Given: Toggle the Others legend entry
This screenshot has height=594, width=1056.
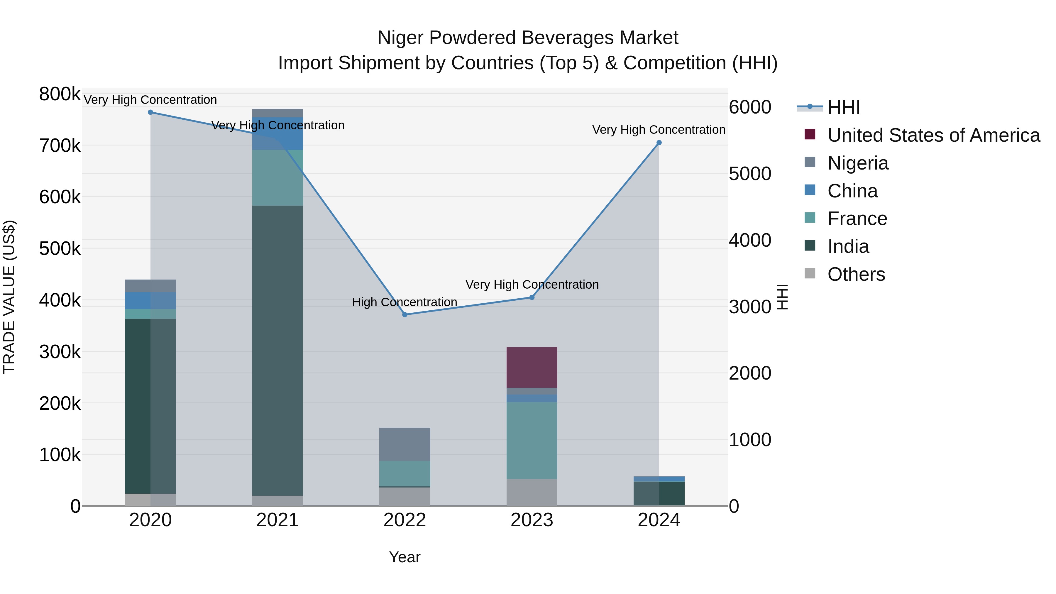Looking at the screenshot, I should click(x=845, y=274).
